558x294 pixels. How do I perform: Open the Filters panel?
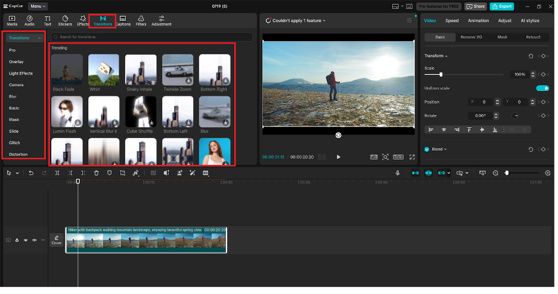(x=141, y=21)
